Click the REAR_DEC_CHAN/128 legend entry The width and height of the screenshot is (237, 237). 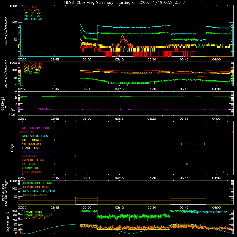point(39,191)
